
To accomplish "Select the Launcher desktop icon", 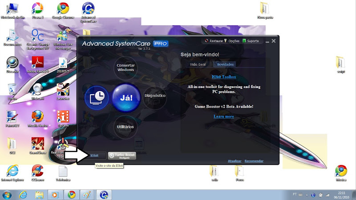I will coord(63,92).
